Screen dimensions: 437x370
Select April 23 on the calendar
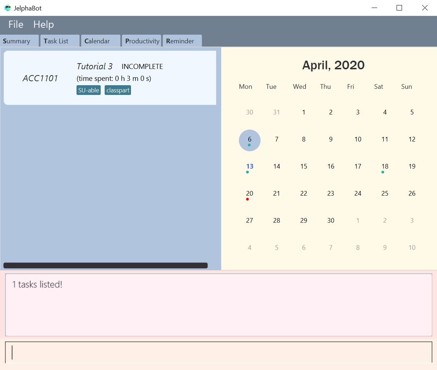tap(331, 193)
